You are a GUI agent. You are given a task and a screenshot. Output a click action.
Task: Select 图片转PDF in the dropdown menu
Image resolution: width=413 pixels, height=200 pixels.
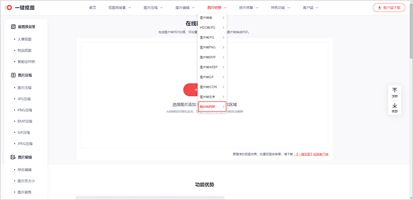[x=212, y=107]
